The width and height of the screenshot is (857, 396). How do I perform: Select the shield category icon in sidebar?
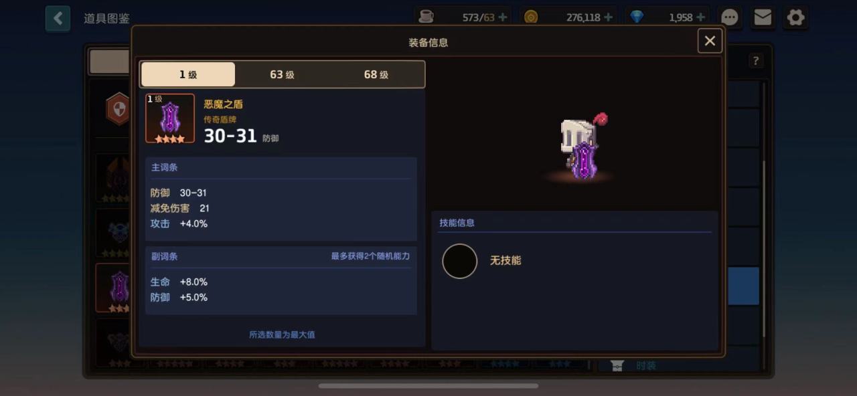click(x=119, y=110)
